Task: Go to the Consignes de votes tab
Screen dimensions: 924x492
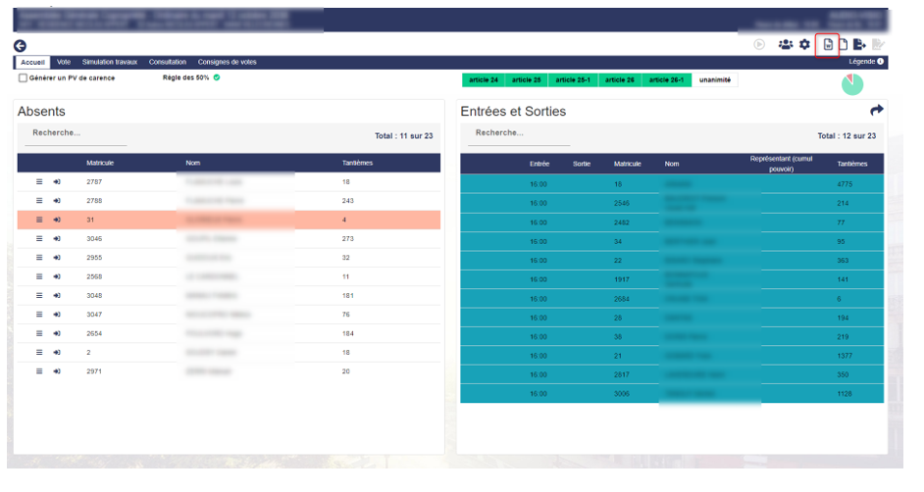Action: 227,62
